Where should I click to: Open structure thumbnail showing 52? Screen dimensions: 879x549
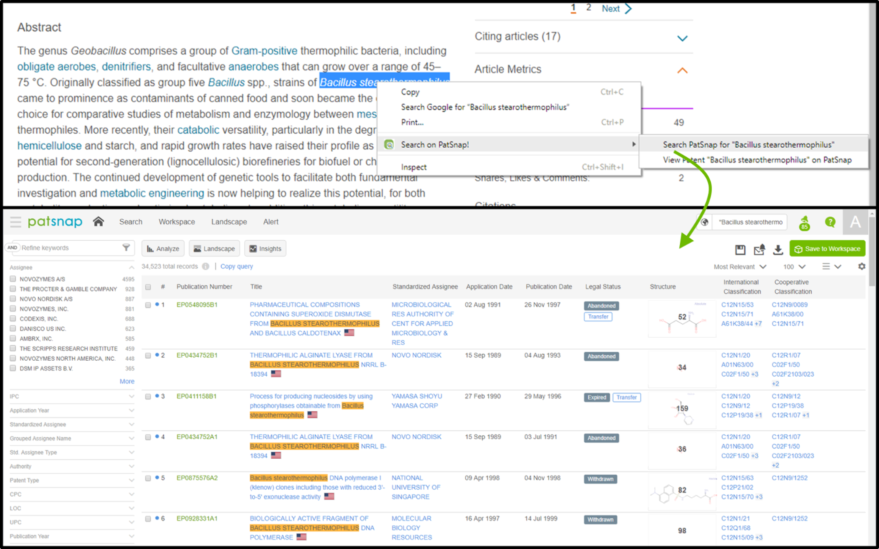pos(682,318)
